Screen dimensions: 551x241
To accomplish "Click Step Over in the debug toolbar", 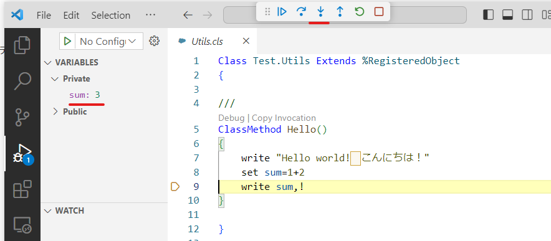I will coord(301,12).
